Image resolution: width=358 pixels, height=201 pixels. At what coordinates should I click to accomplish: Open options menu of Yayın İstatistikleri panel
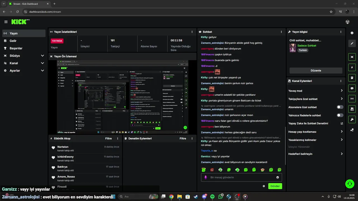[192, 32]
